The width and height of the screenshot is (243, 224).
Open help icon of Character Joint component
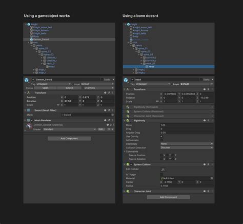205,191
